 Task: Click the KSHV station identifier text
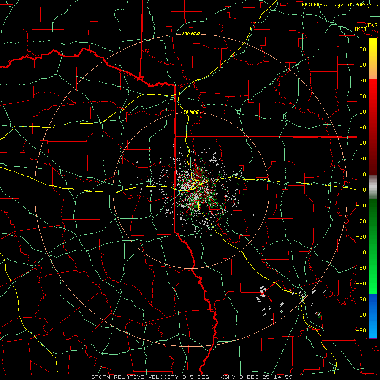click(x=229, y=377)
